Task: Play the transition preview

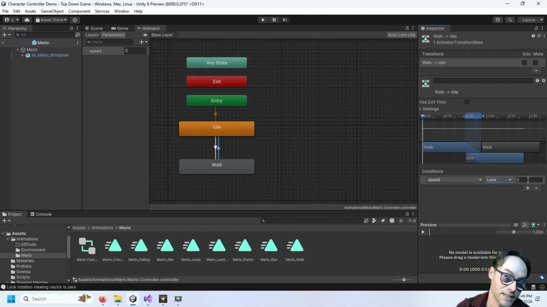Action: (x=423, y=232)
